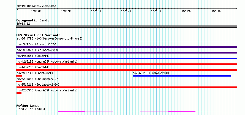Click the 15519k ruler tick label
Image resolution: width=245 pixels, height=115 pixels.
coord(186,11)
